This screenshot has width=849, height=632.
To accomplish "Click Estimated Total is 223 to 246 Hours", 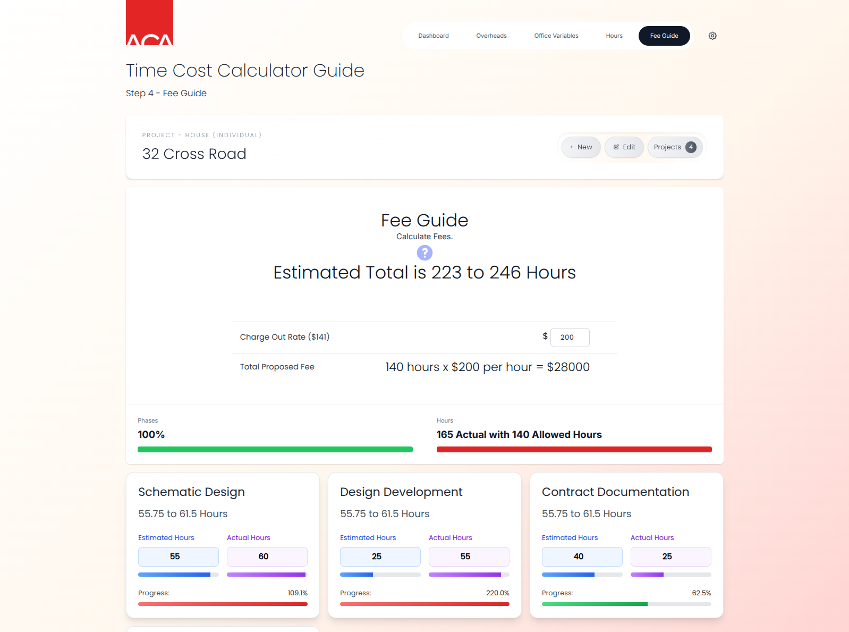I will coord(424,273).
